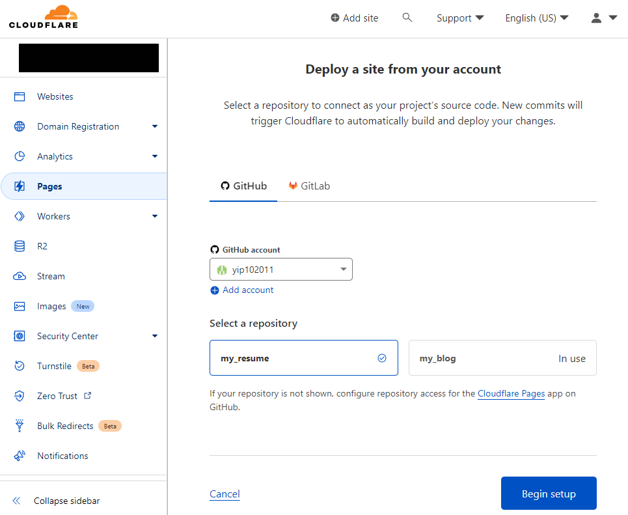The image size is (628, 515).
Task: Click the search magnifier icon in header
Action: 407,18
